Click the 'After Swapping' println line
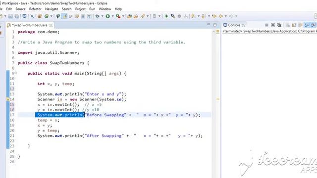Viewport: 317px width, 178px height. pyautogui.click(x=120, y=135)
